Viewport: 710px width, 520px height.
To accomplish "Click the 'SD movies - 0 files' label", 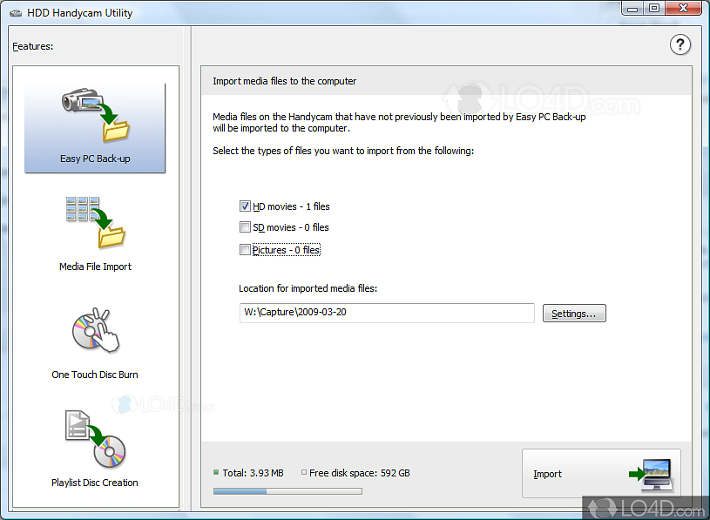I will tap(291, 227).
